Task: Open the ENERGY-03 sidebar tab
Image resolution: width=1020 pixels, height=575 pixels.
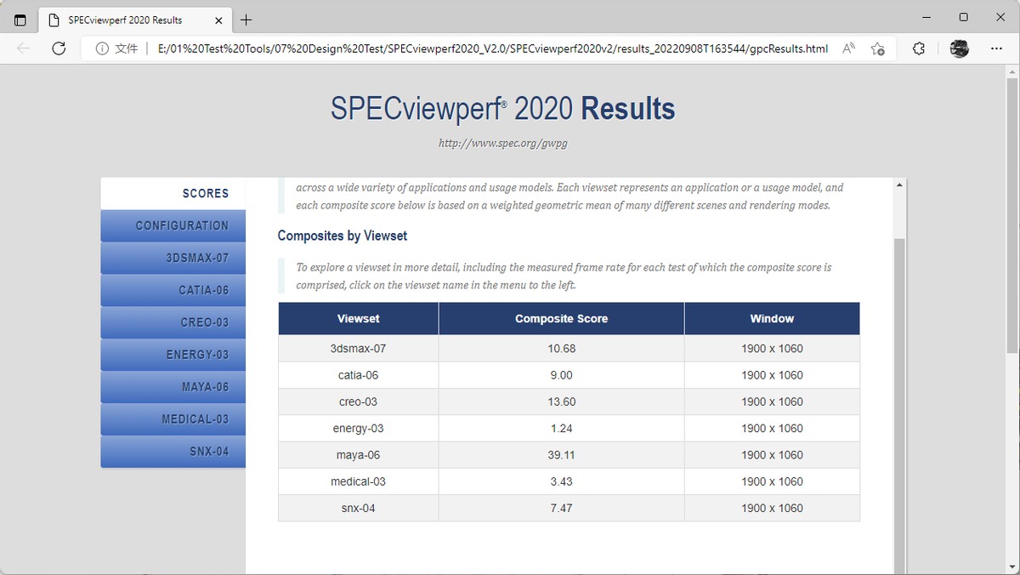Action: [x=173, y=355]
